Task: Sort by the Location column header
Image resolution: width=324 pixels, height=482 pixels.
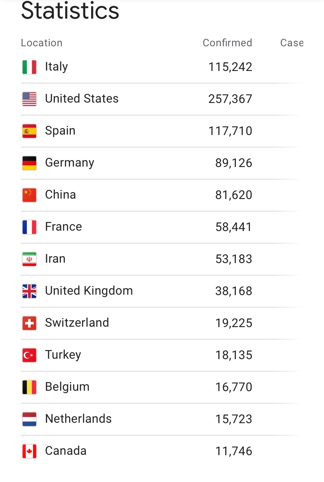Action: coord(41,43)
